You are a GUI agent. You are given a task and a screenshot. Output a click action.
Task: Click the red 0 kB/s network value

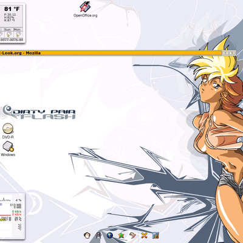(16, 214)
